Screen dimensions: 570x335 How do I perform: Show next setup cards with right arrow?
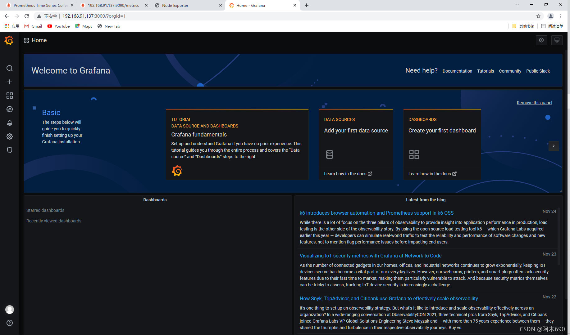tap(554, 146)
